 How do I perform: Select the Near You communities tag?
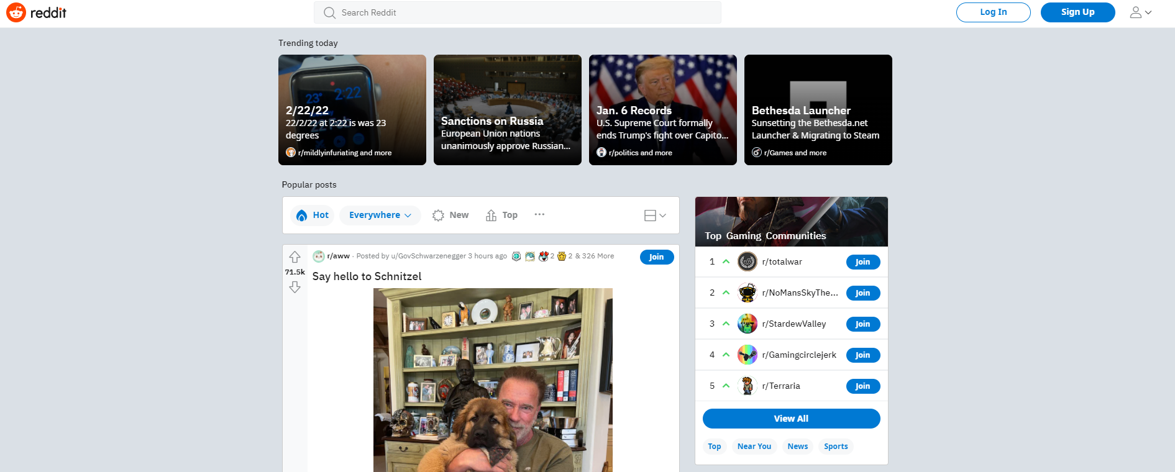click(754, 447)
